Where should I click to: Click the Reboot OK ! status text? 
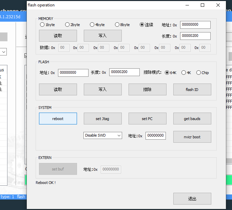pos(45,183)
